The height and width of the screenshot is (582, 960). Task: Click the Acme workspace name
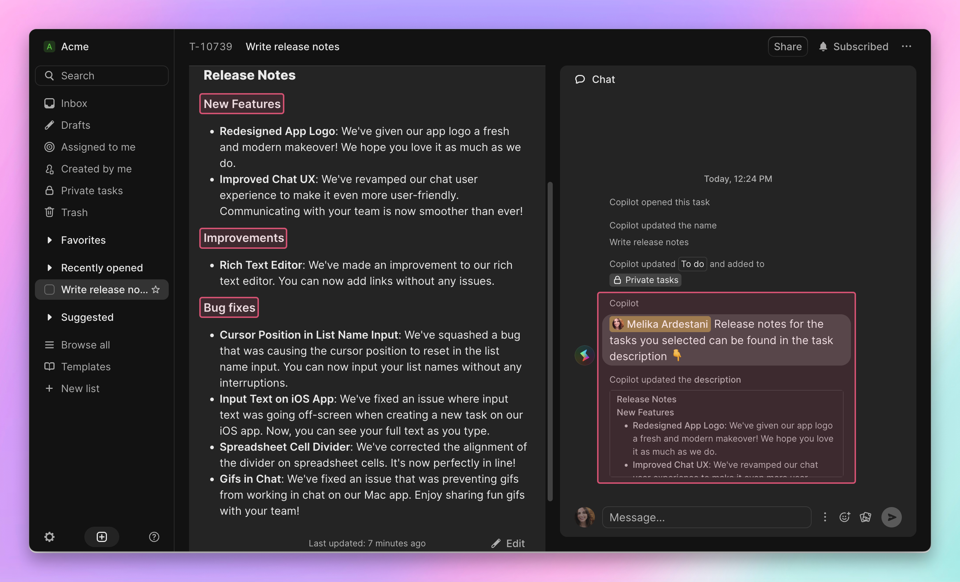[75, 47]
